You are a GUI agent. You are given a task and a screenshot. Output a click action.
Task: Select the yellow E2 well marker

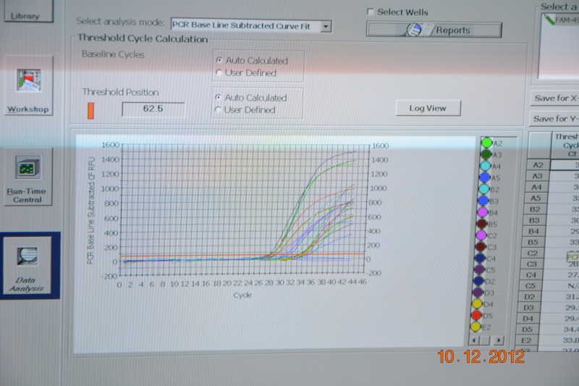coord(487,327)
